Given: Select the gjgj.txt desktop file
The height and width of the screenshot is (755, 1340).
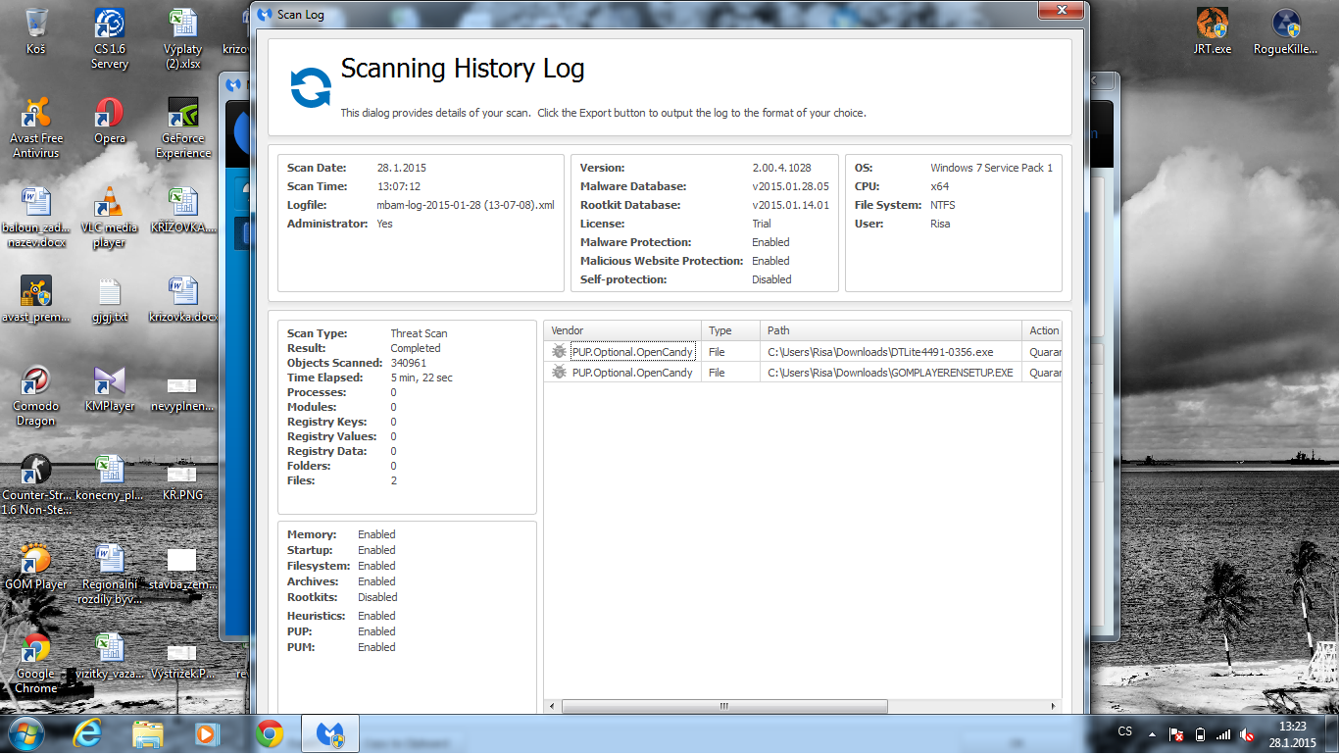Looking at the screenshot, I should 109,299.
